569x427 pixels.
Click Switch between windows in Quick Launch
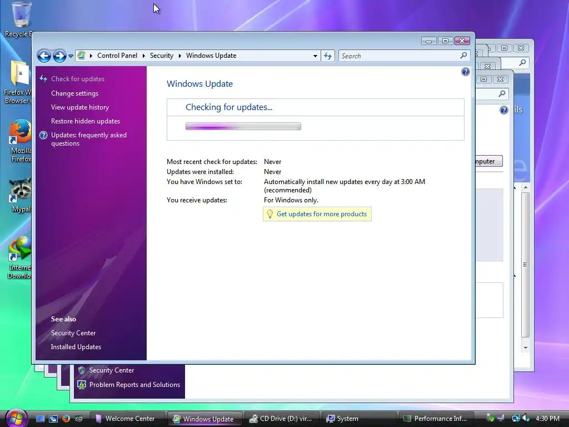tap(53, 419)
